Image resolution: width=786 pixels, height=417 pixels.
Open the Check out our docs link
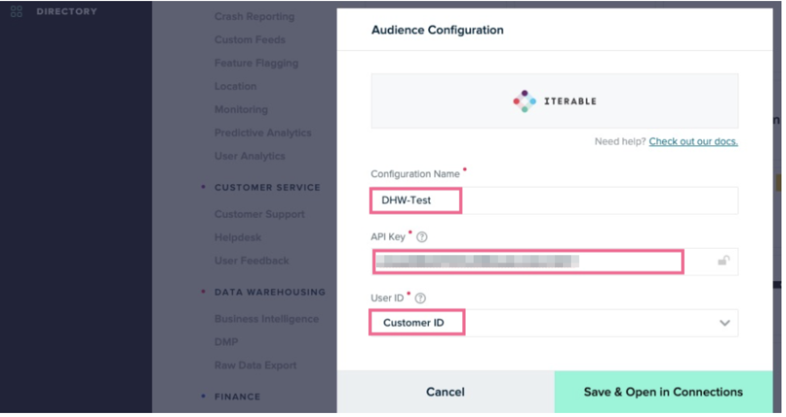point(693,142)
